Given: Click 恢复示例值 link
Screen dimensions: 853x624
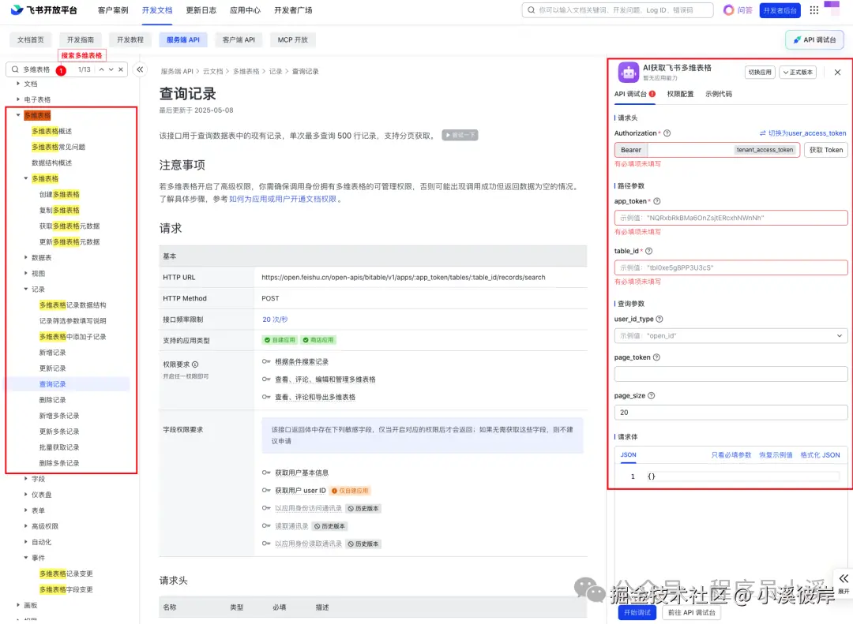Looking at the screenshot, I should 776,455.
